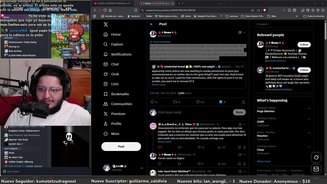Follow existential bread in Relevant people
The width and height of the screenshot is (327, 184).
304,70
